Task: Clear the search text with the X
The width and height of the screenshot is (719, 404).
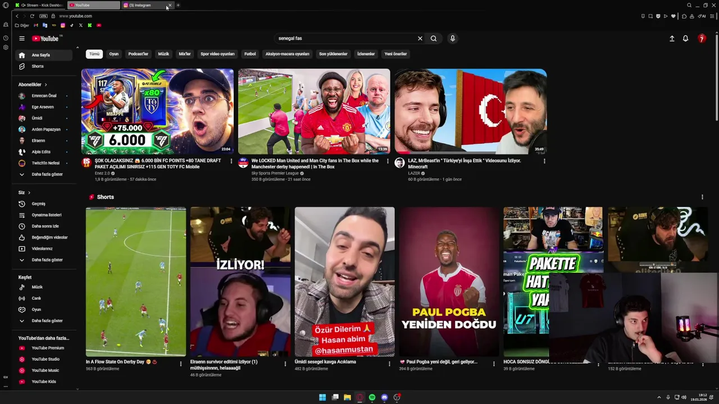Action: pyautogui.click(x=420, y=39)
